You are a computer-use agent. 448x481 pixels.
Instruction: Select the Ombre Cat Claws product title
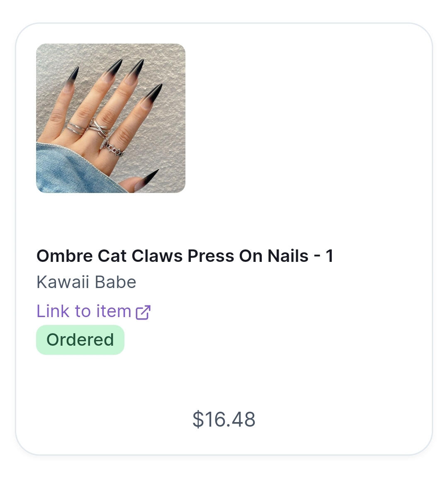point(185,256)
